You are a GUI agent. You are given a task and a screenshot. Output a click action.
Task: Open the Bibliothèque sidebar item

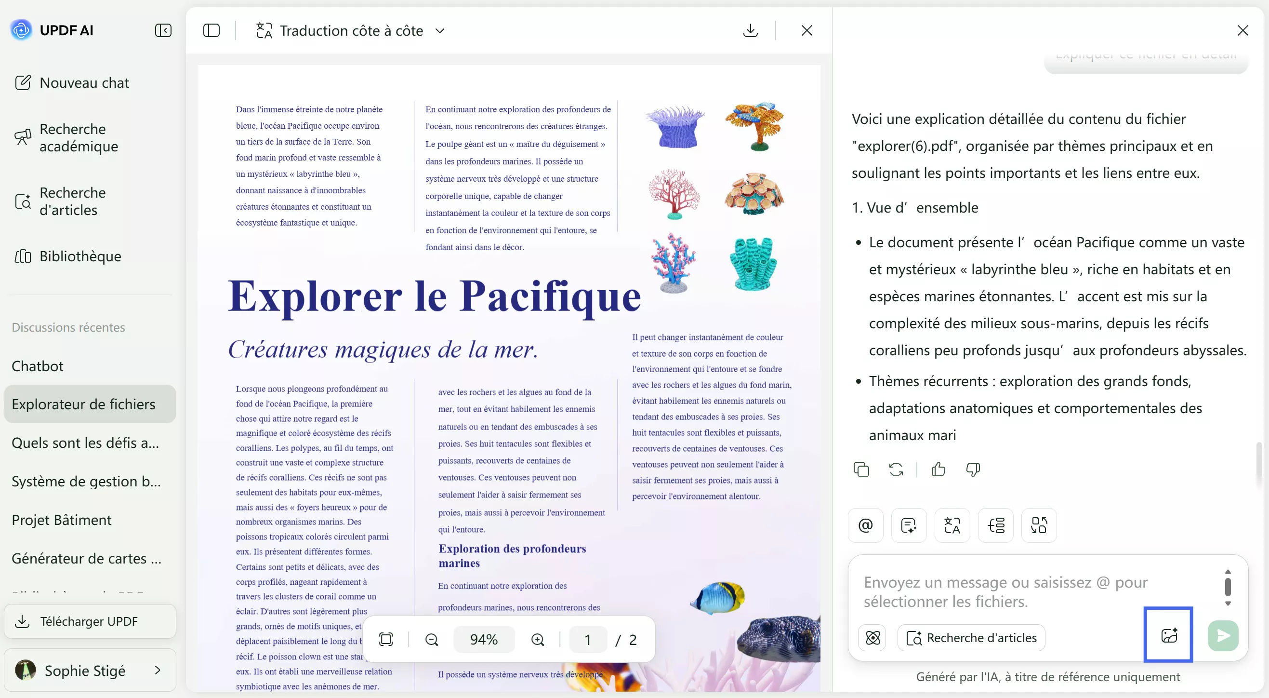coord(80,256)
